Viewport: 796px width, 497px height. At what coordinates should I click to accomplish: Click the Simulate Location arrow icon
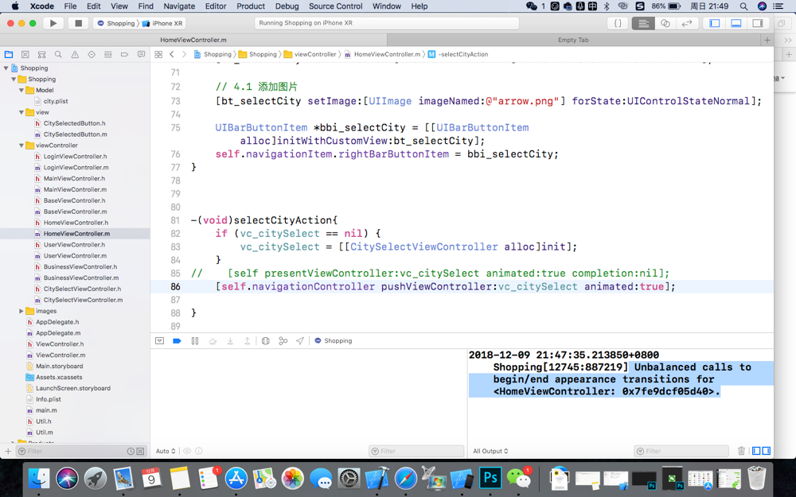pos(300,341)
